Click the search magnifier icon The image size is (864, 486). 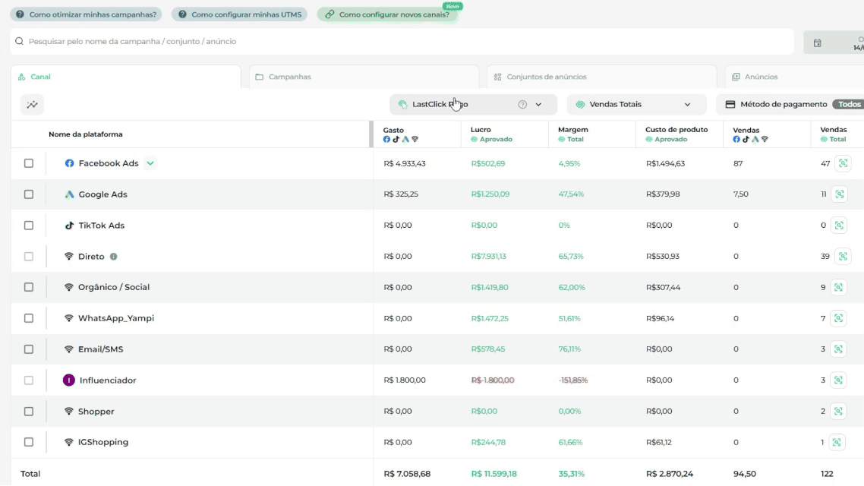click(x=19, y=41)
